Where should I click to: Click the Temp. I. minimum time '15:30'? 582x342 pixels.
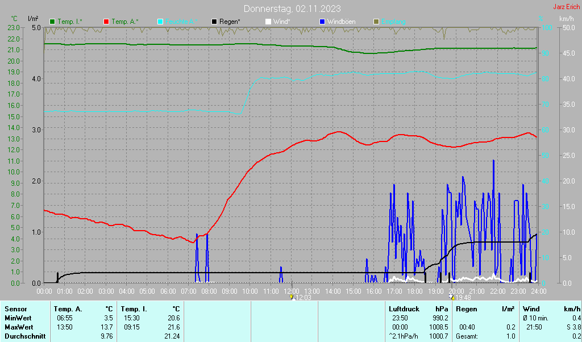click(x=131, y=318)
